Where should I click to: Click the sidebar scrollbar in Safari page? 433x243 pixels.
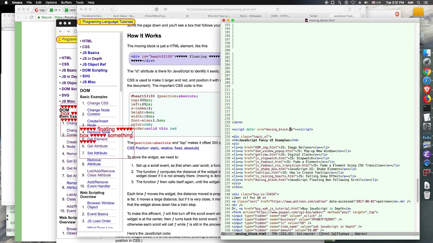pyautogui.click(x=121, y=62)
